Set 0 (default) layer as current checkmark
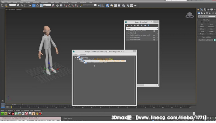The width and height of the screenshot is (216, 123). (x=154, y=33)
